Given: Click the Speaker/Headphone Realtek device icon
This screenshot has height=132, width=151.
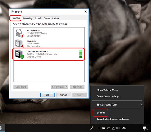Looking at the screenshot, I should pos(20,54).
